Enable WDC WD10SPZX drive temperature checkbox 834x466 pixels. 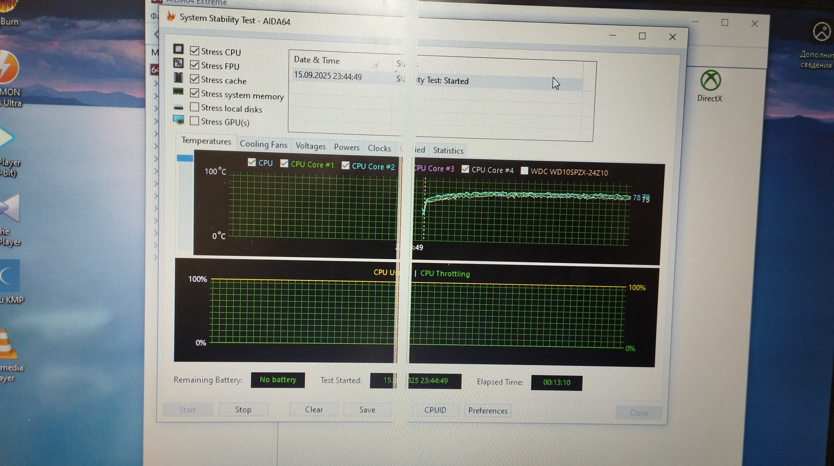tap(524, 170)
